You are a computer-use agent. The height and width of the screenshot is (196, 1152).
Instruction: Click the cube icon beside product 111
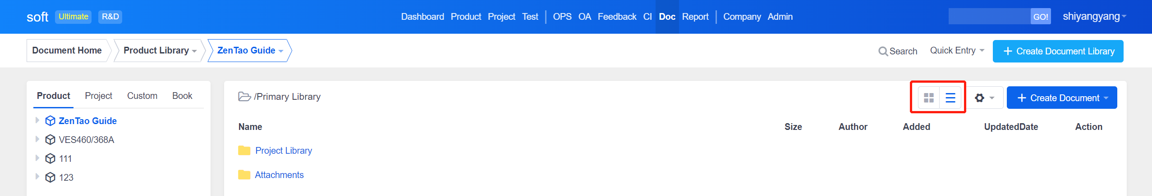tap(50, 159)
